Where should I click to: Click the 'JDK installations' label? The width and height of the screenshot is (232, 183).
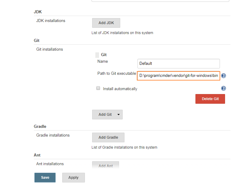51,21
